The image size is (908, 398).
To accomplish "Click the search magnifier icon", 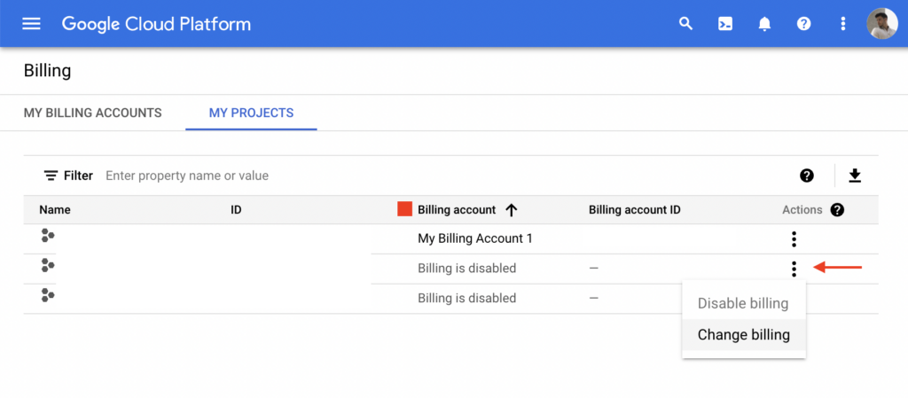I will point(685,24).
